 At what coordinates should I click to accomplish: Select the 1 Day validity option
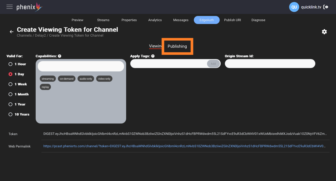pos(16,74)
